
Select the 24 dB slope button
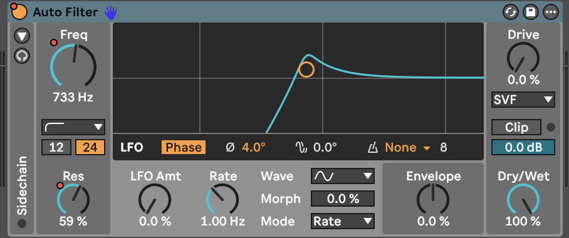coord(90,147)
